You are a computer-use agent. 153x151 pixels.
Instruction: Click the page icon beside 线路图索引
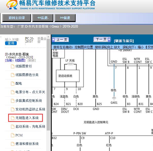[x=13, y=66]
